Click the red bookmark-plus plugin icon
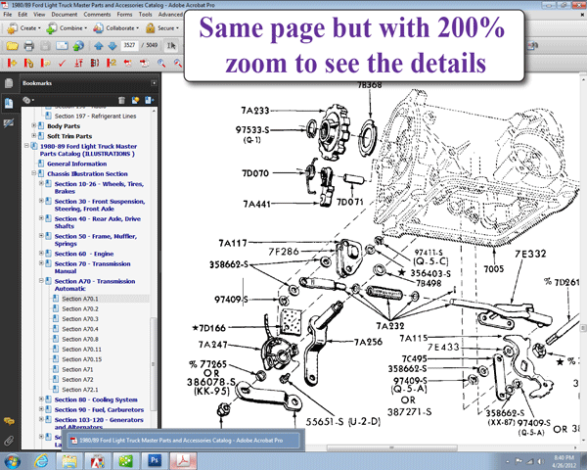This screenshot has height=470, width=587. [12, 63]
